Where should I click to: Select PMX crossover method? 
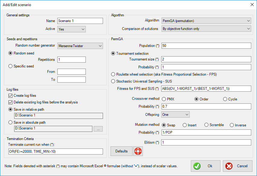click(x=164, y=99)
